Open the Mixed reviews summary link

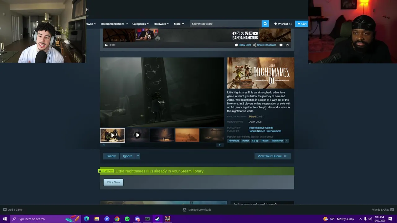[x=256, y=116]
